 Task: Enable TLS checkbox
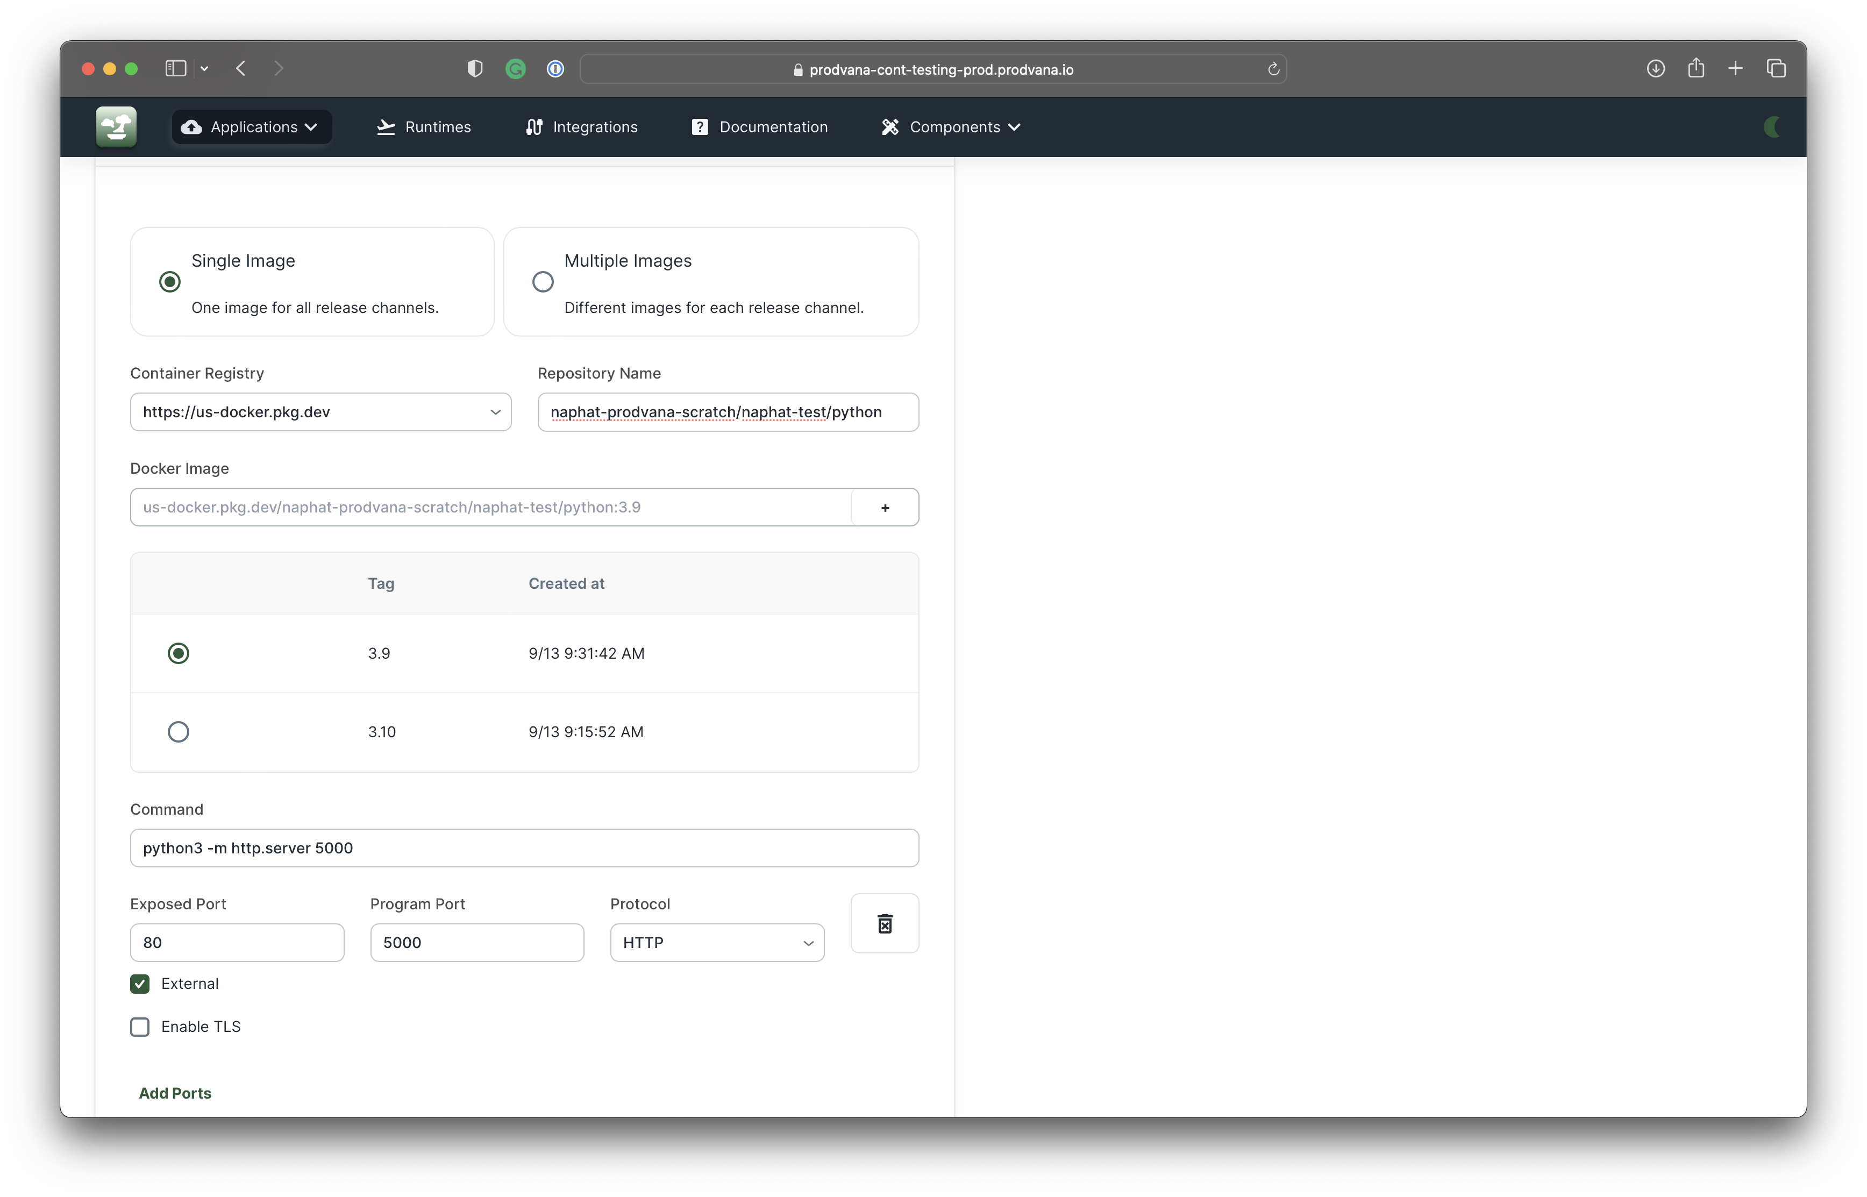point(140,1027)
